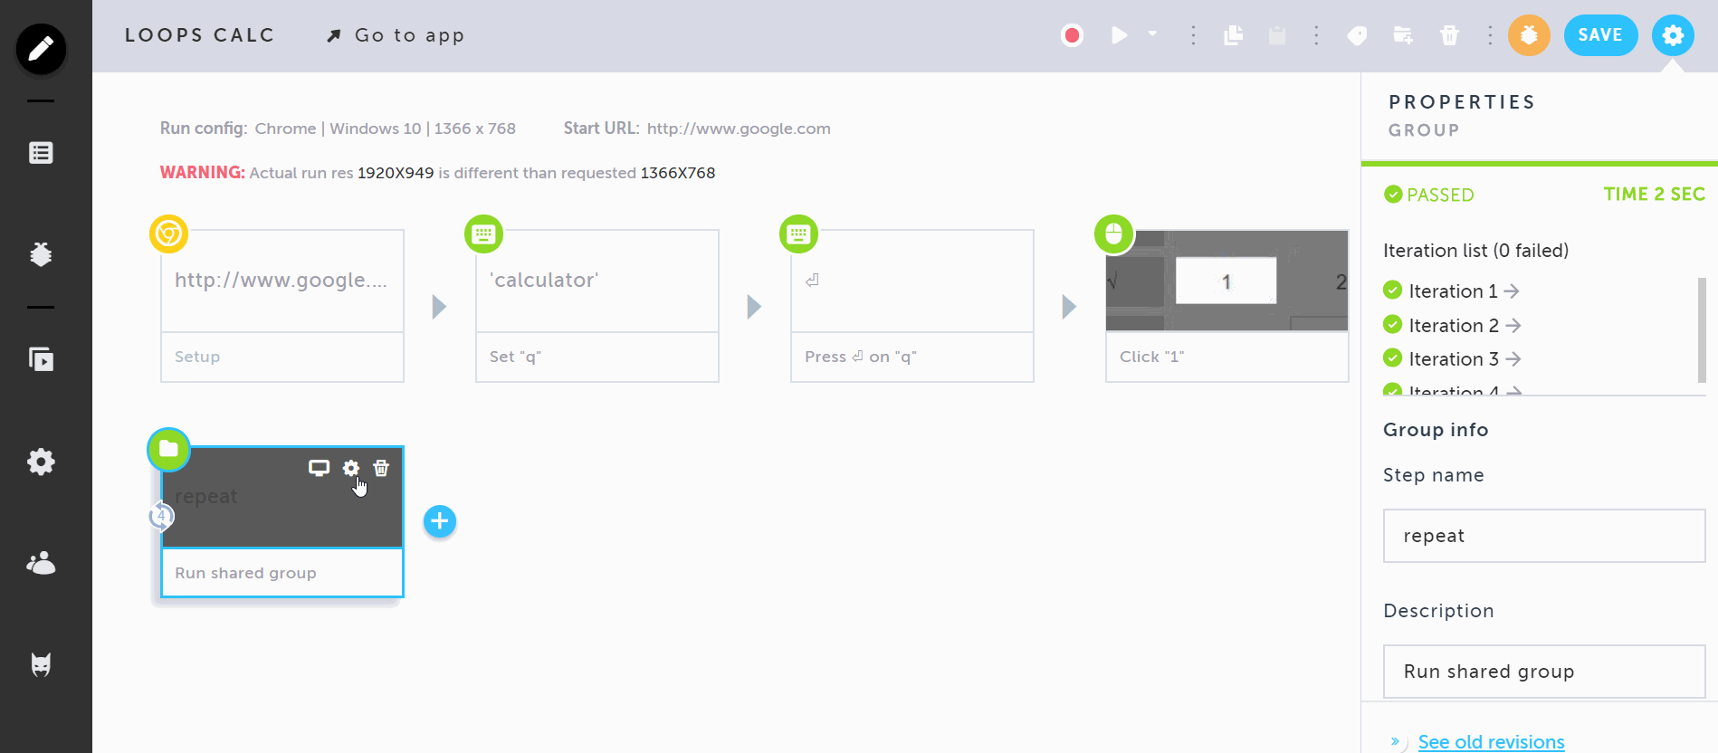Image resolution: width=1718 pixels, height=753 pixels.
Task: Click the Run config Chrome Windows 10 text
Action: 385,129
